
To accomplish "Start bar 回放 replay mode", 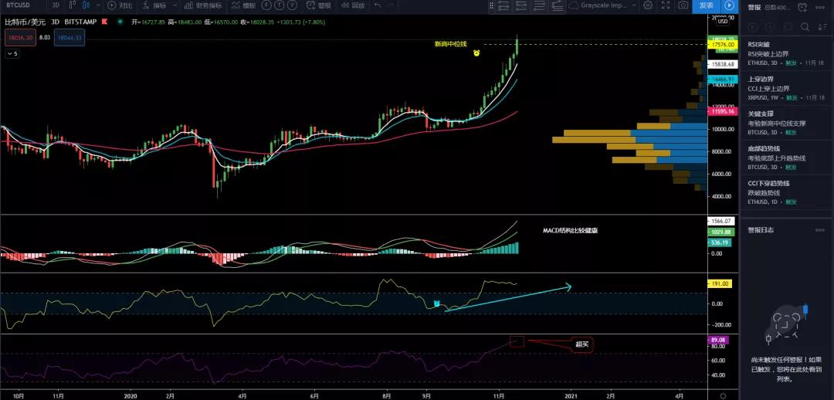I will click(x=353, y=5).
